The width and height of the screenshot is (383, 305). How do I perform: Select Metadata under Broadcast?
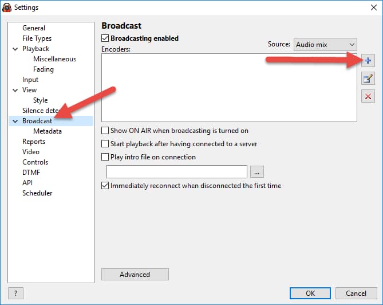tap(48, 131)
